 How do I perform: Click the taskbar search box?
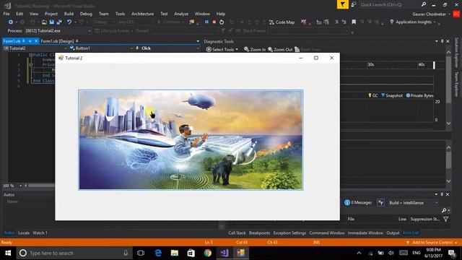[x=74, y=253]
